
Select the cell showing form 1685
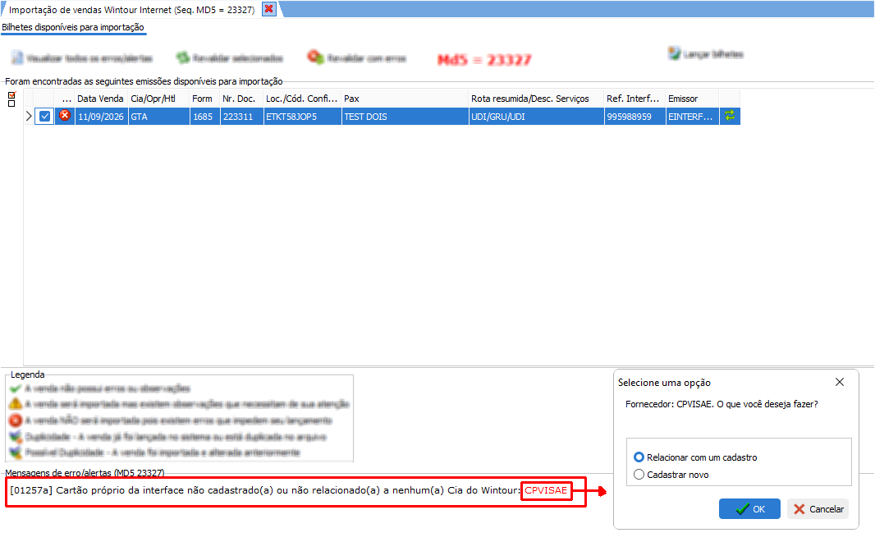(x=205, y=117)
